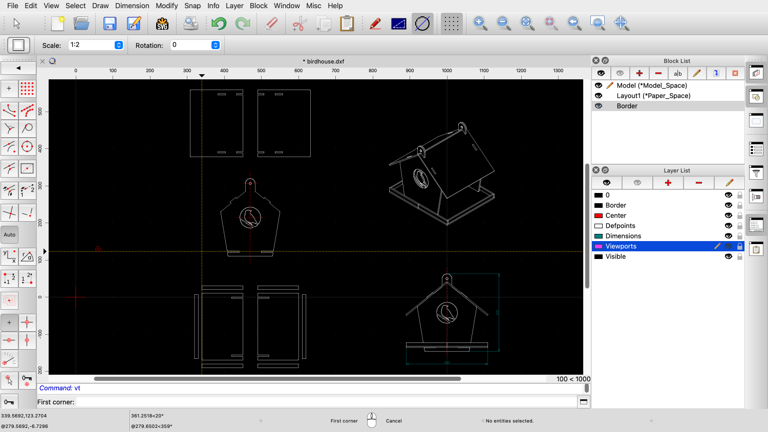
Task: Click the Undo arrow icon
Action: tap(219, 24)
